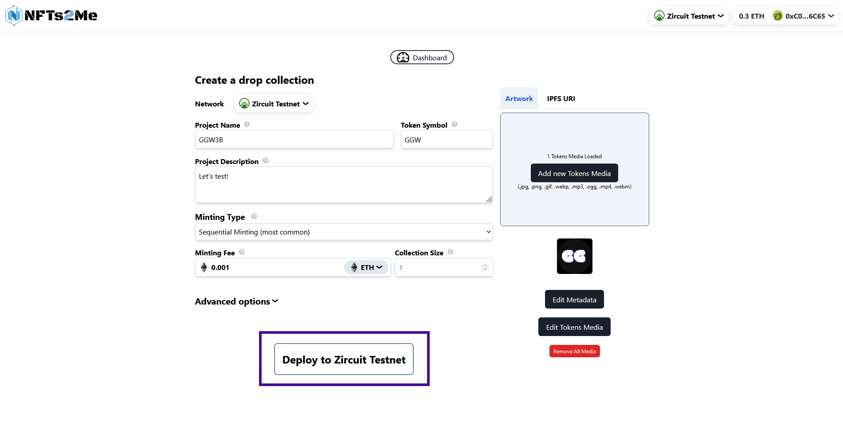Click the help icon beside Project Name

(x=247, y=125)
